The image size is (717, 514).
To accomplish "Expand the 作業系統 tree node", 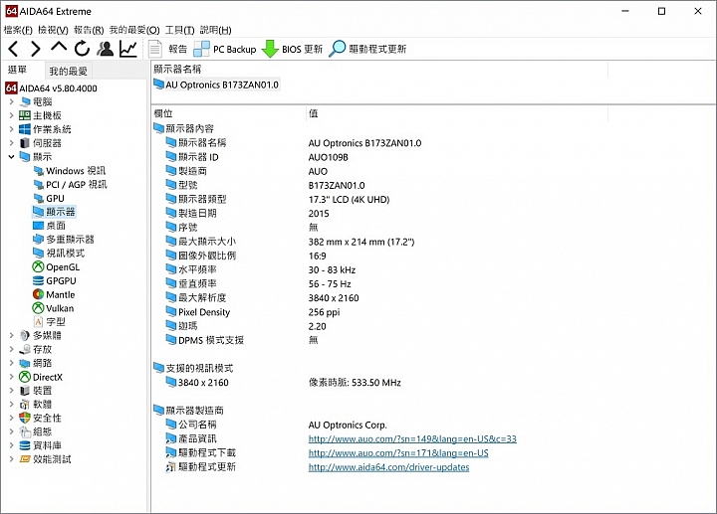I will click(x=11, y=129).
